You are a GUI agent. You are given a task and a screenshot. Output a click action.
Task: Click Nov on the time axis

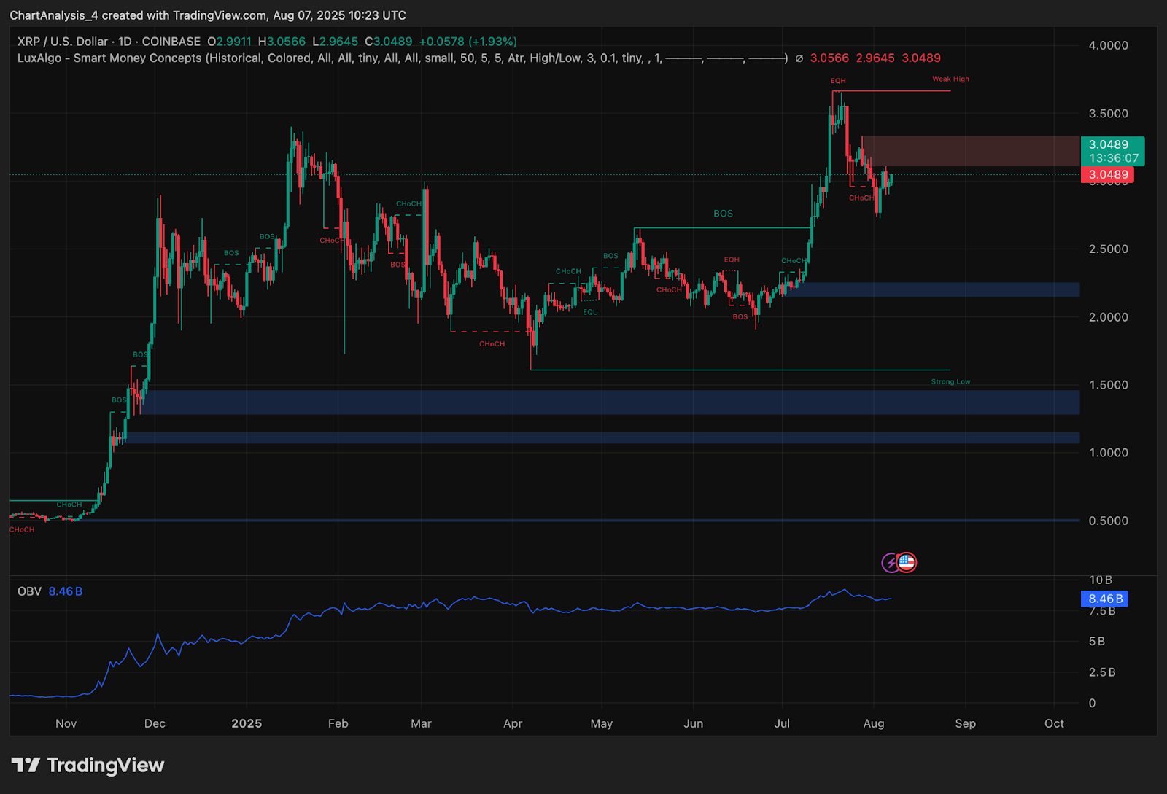click(x=66, y=723)
